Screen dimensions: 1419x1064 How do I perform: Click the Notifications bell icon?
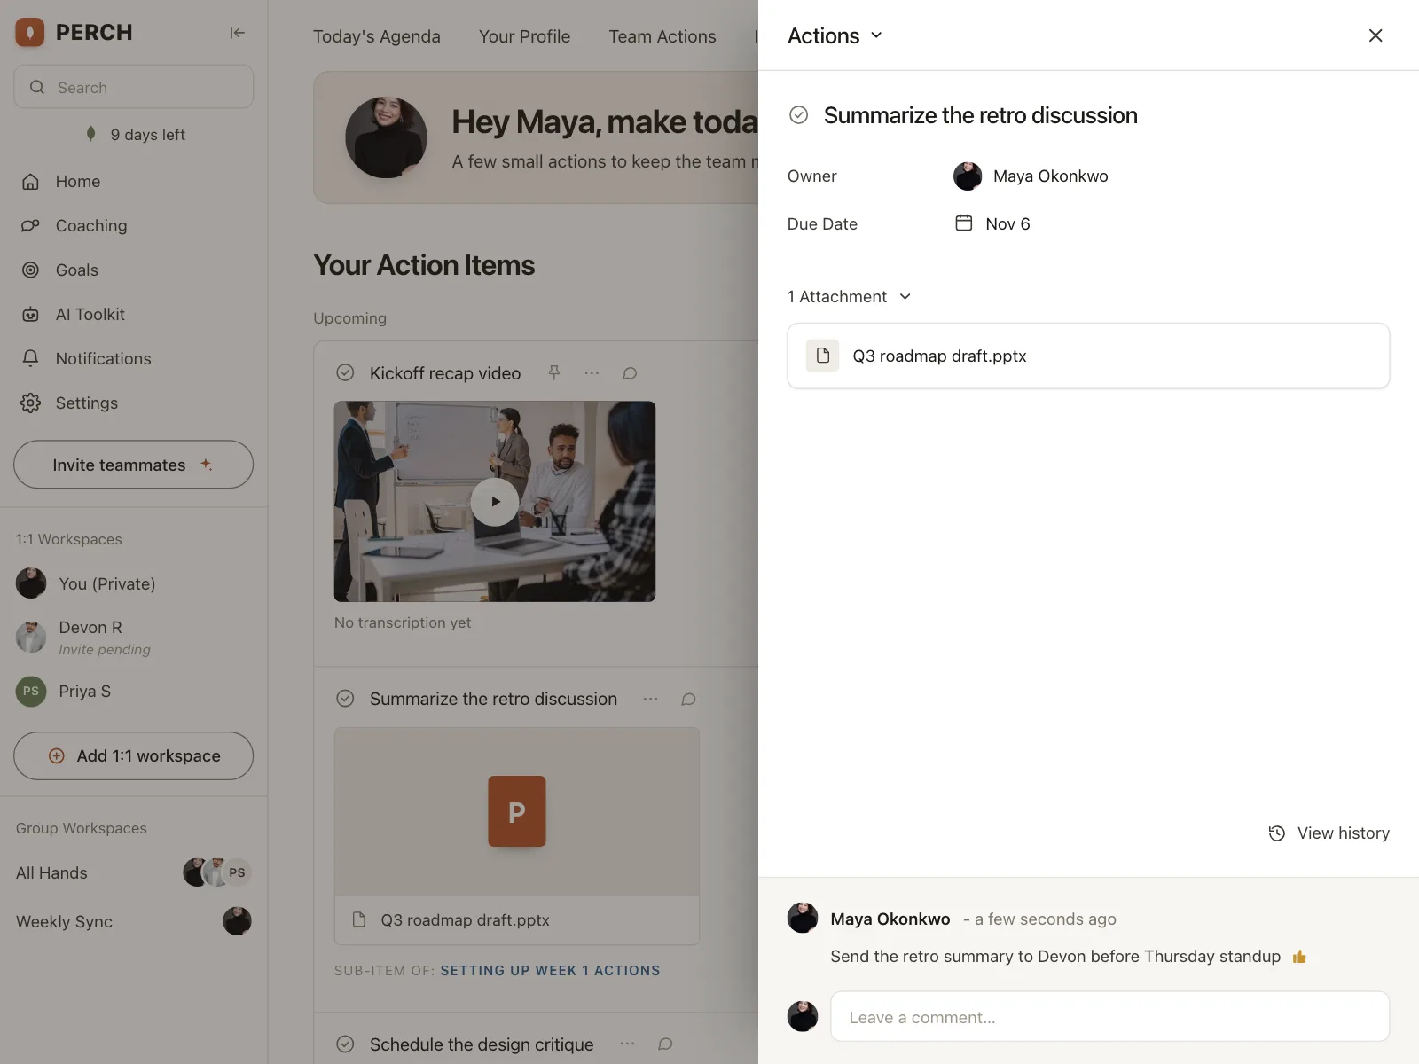point(30,358)
